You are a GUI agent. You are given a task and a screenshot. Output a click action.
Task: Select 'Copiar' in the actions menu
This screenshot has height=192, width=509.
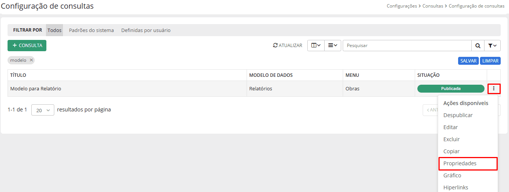[x=451, y=151]
